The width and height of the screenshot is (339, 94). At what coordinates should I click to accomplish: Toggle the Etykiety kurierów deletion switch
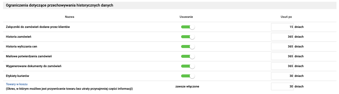pyautogui.click(x=188, y=76)
